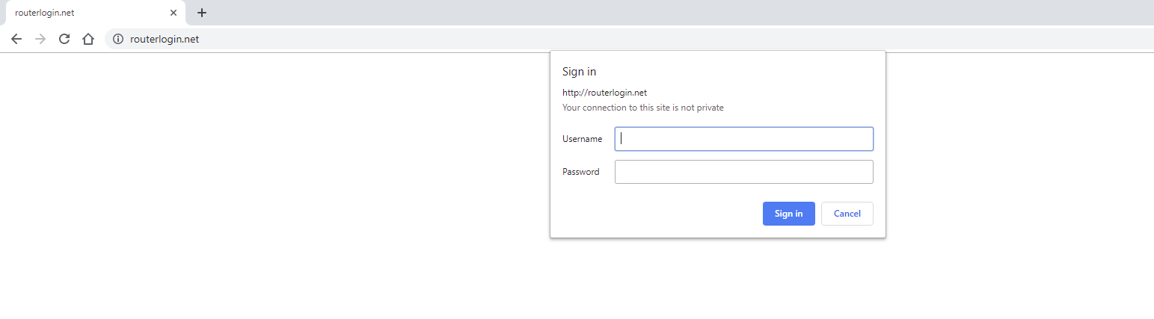Reload the routerlogin.net page
The image size is (1154, 319).
(x=64, y=39)
